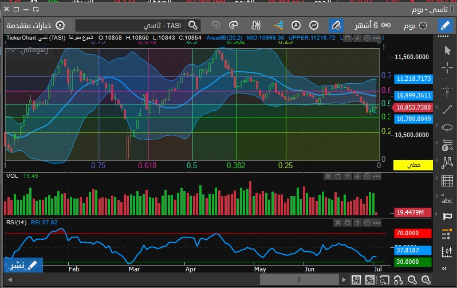
Task: Toggle the highlighted drawing settings pencil-gear button
Action: coord(336,26)
